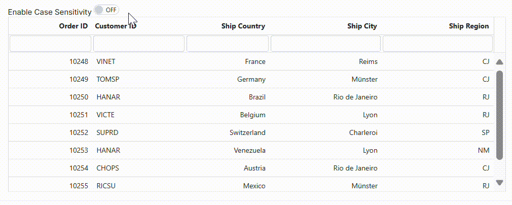This screenshot has width=512, height=205.
Task: Click the vertical scrollbar thumb
Action: point(499,116)
